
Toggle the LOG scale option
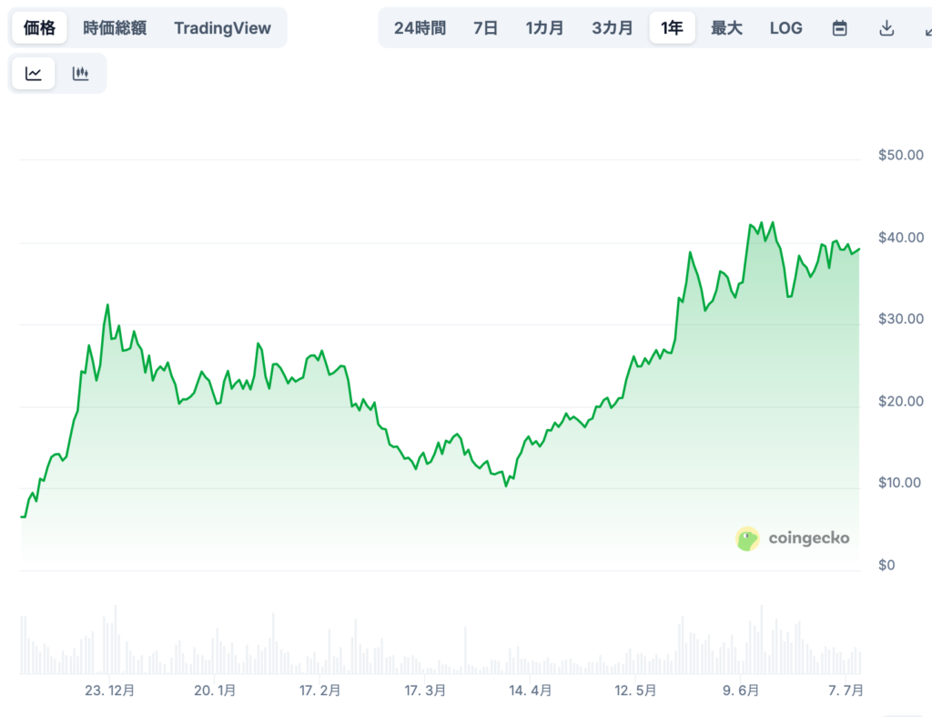pyautogui.click(x=785, y=28)
